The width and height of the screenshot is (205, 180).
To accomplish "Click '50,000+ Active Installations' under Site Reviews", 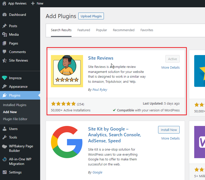I will 71,110.
